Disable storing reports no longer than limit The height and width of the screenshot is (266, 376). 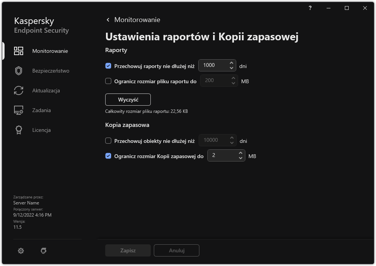click(x=108, y=65)
